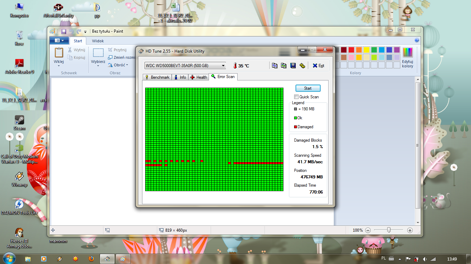This screenshot has height=264, width=471.
Task: Paste with the Wklej clipboard icon
Action: click(x=59, y=52)
